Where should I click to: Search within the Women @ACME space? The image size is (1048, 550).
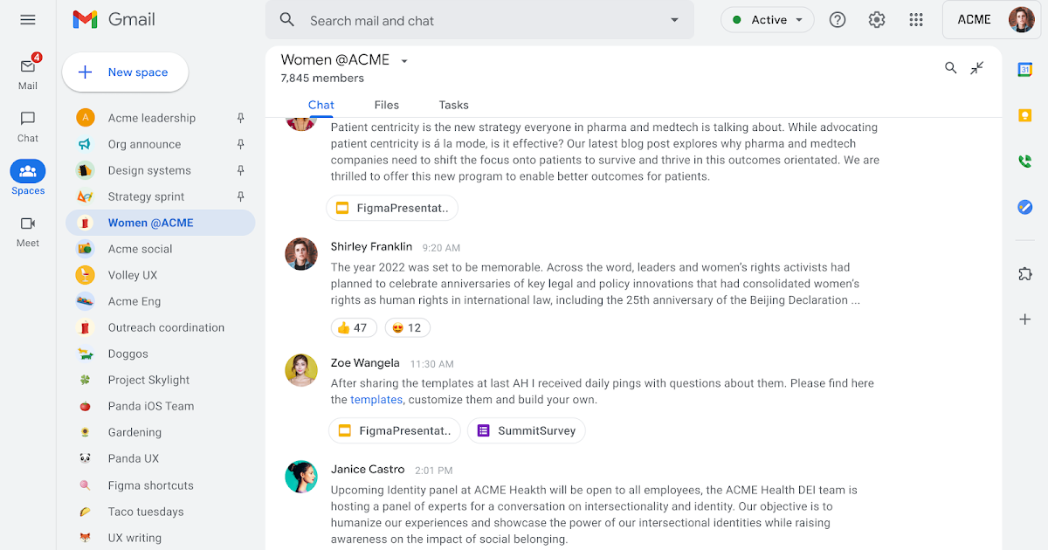pyautogui.click(x=951, y=68)
